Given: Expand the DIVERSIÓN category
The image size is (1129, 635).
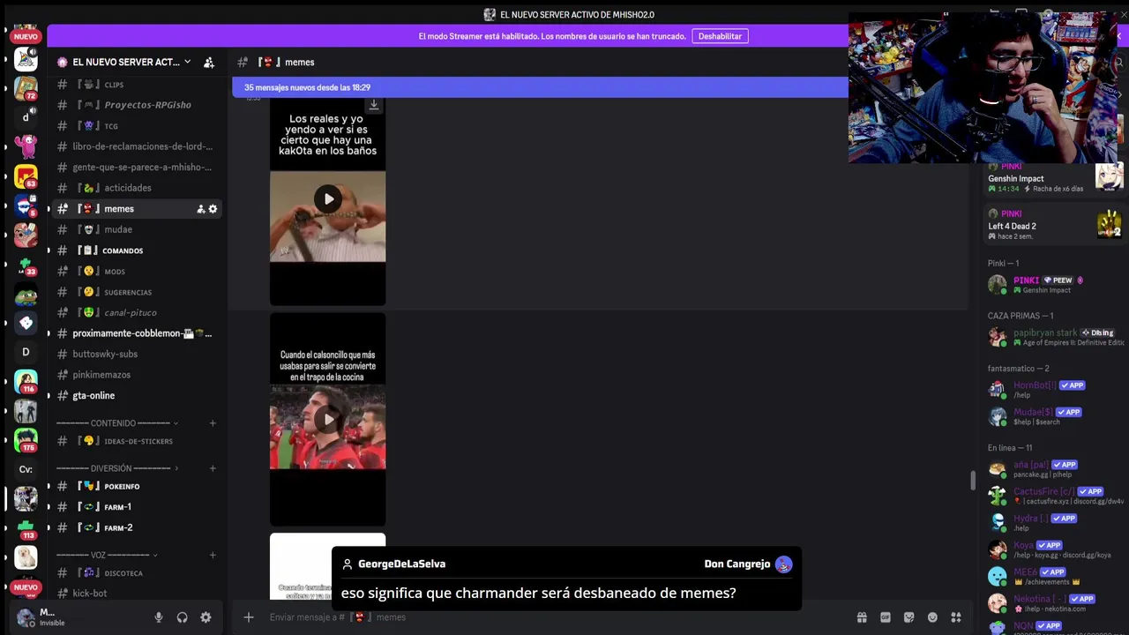Looking at the screenshot, I should (x=116, y=468).
